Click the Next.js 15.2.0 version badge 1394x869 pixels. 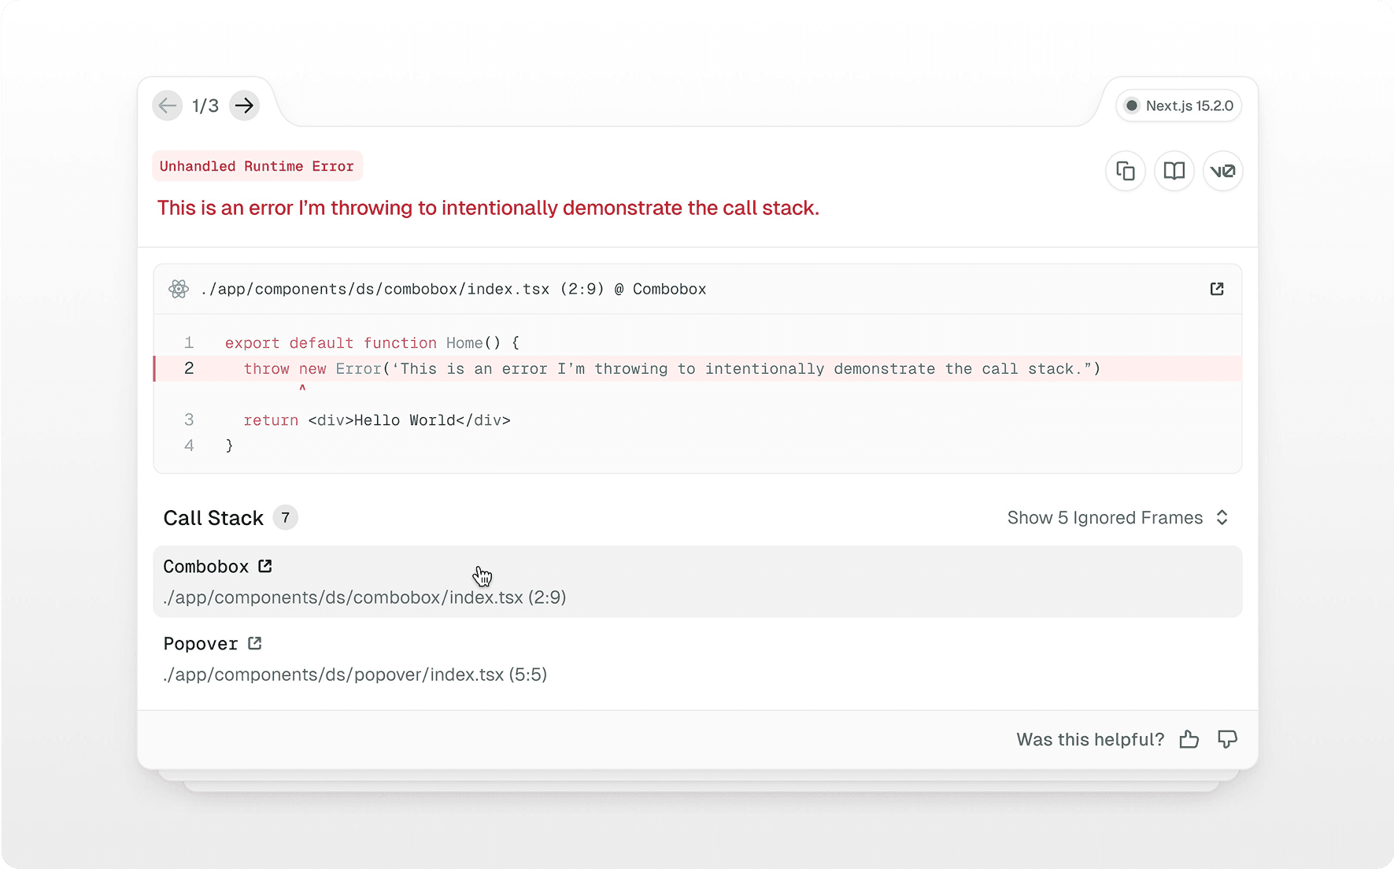point(1178,105)
